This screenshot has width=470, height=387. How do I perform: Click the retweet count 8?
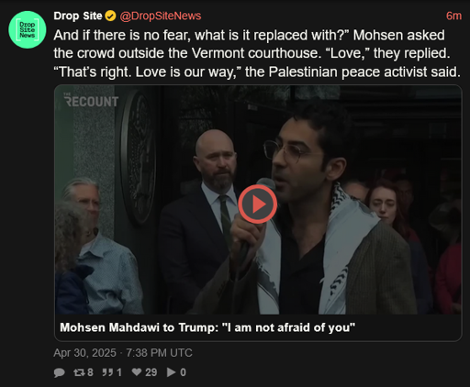(x=90, y=372)
